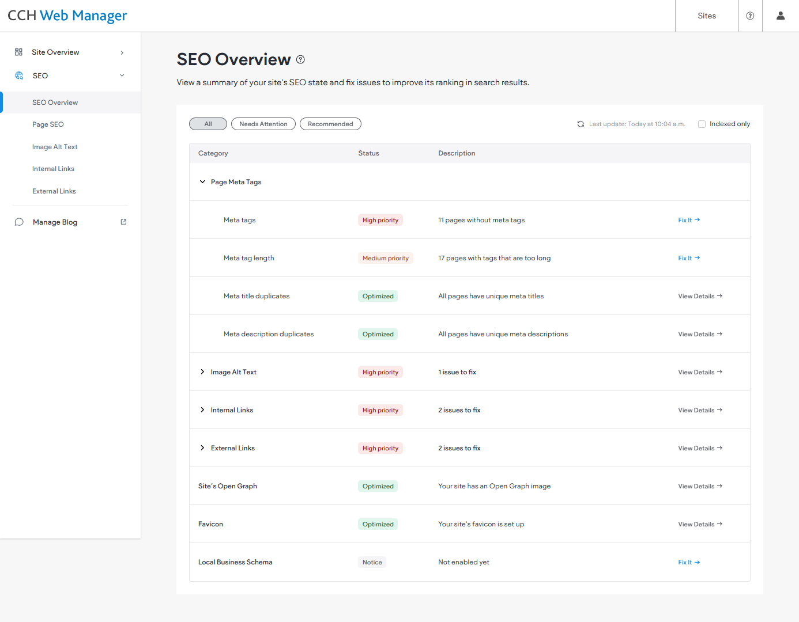Expand the Internal Links category row
The image size is (799, 622).
point(202,410)
